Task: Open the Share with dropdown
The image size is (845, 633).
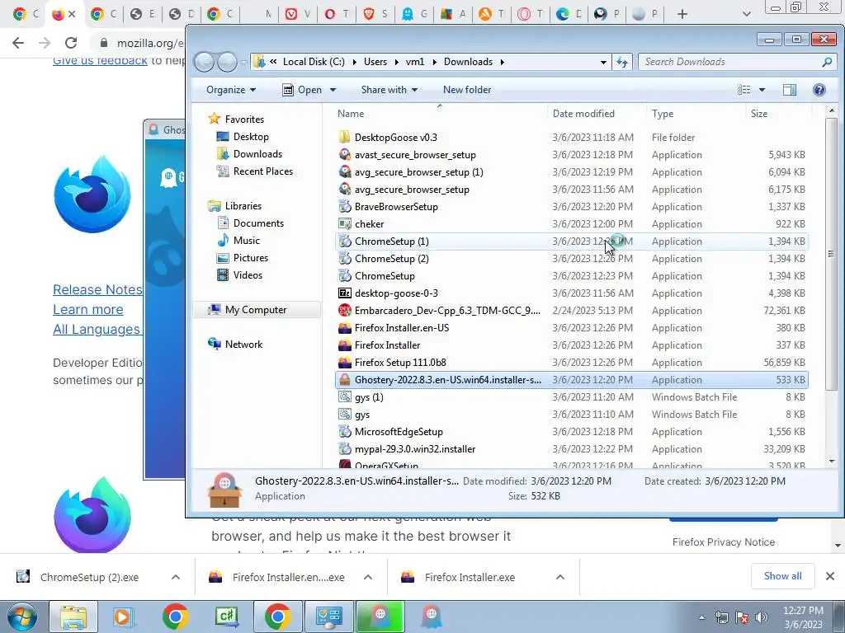Action: [389, 90]
